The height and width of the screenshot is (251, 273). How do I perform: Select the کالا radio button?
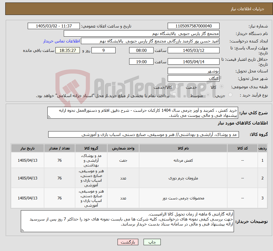pyautogui.click(x=222, y=87)
